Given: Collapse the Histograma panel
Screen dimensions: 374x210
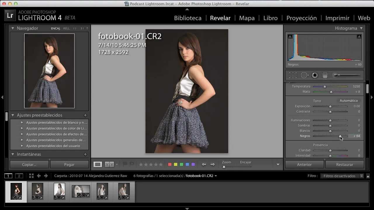Looking at the screenshot, I should pos(361,28).
